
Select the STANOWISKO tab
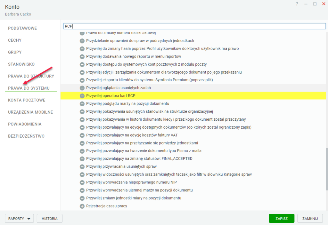[21, 64]
